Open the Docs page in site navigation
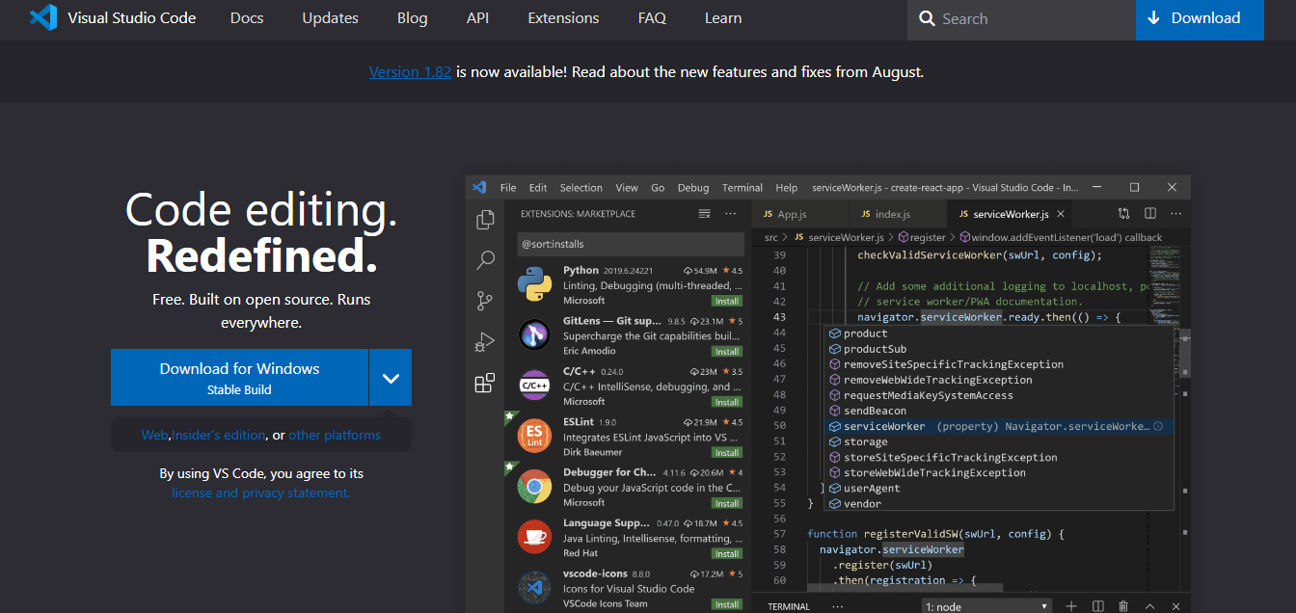Viewport: 1296px width, 613px height. (247, 18)
